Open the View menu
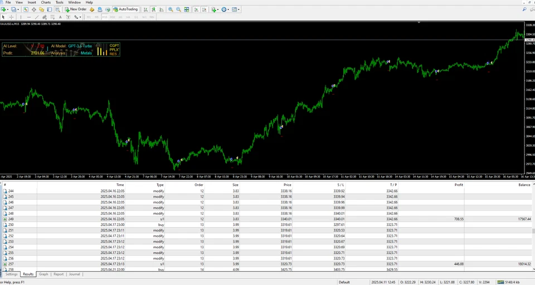This screenshot has width=535, height=285. click(19, 2)
